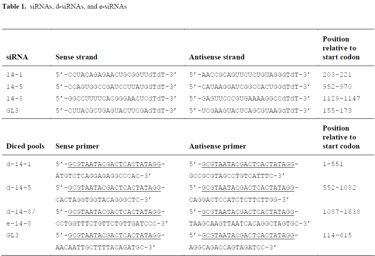Click the d-14-5 diced pool label
Screen dimensions: 375x256
[x=19, y=188]
